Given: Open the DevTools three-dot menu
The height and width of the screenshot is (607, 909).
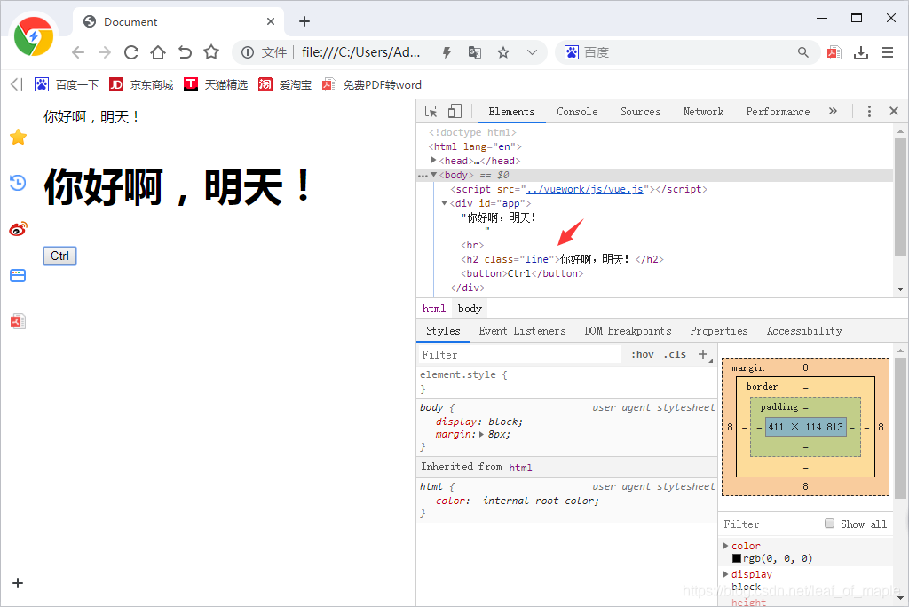Looking at the screenshot, I should [869, 111].
